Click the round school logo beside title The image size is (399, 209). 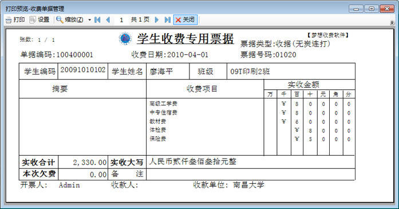point(125,39)
